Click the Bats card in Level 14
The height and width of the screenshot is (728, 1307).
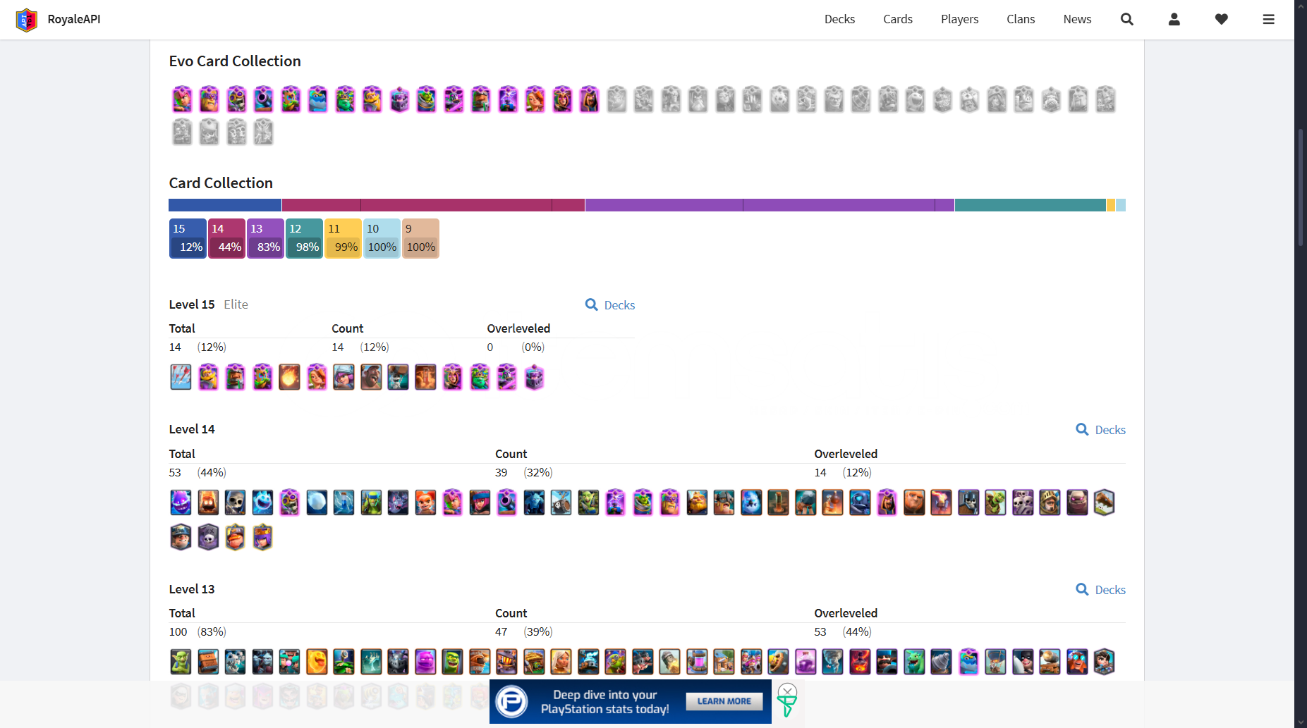point(398,502)
